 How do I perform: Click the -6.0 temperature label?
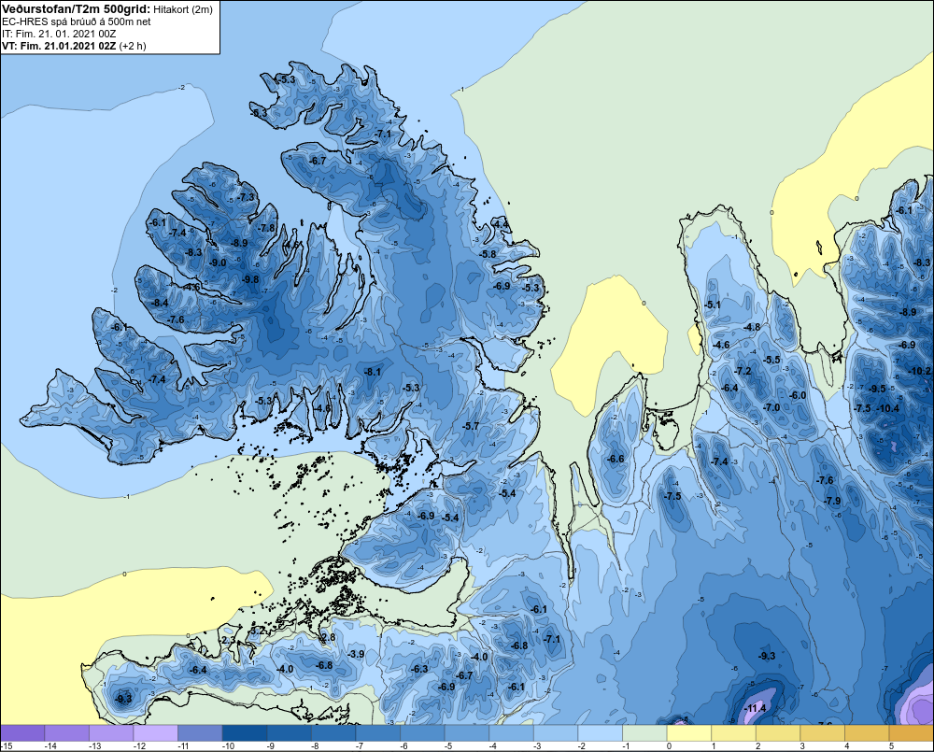[x=798, y=395]
